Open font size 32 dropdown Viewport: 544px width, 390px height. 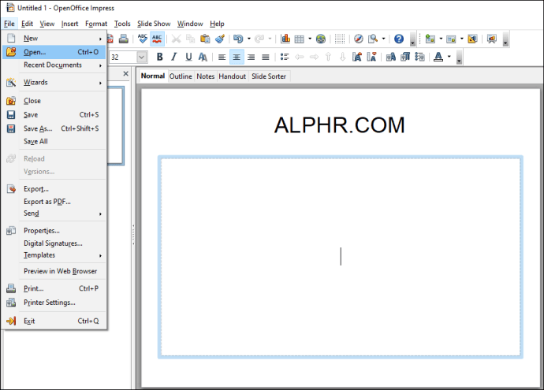coord(142,58)
